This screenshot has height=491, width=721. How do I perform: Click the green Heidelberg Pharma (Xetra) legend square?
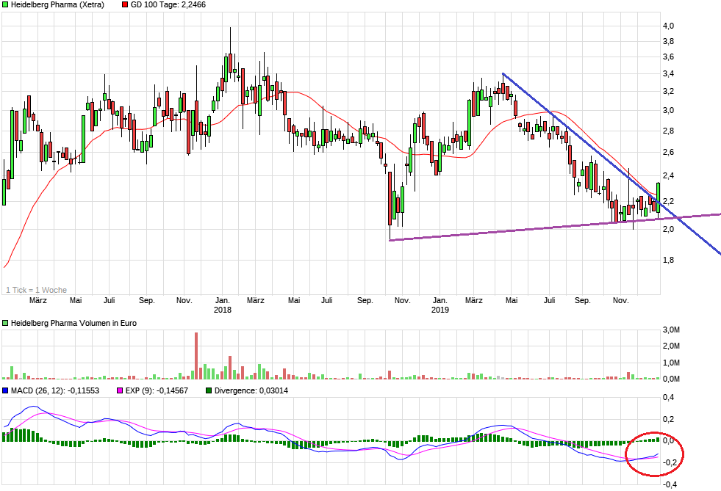click(x=5, y=4)
